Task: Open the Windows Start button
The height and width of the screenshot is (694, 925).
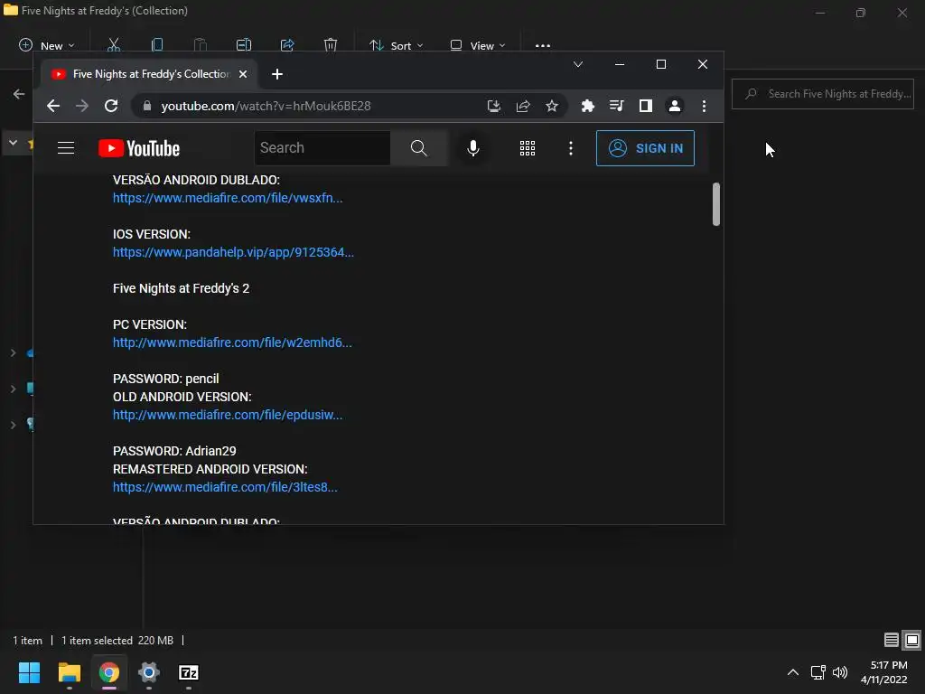Action: (x=29, y=672)
